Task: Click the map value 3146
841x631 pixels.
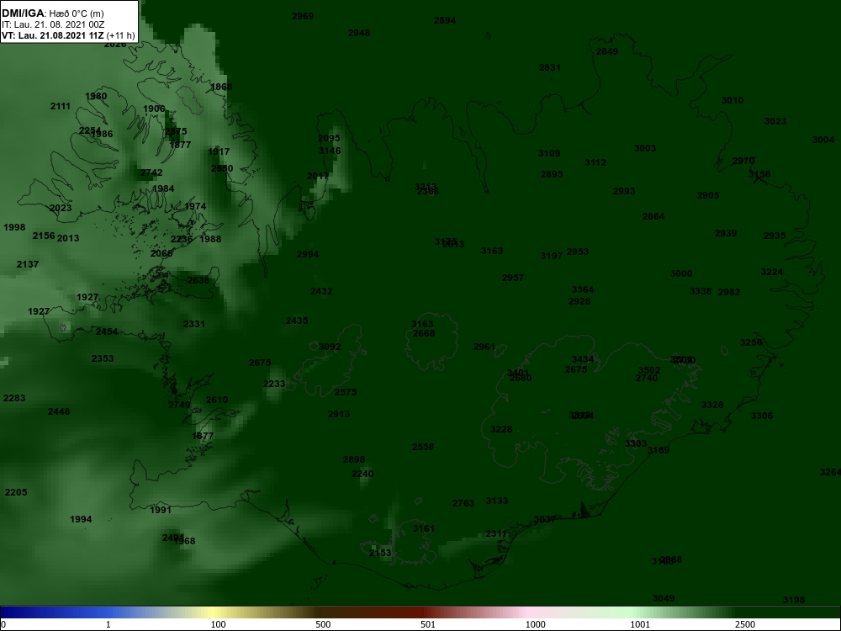Action: 330,151
